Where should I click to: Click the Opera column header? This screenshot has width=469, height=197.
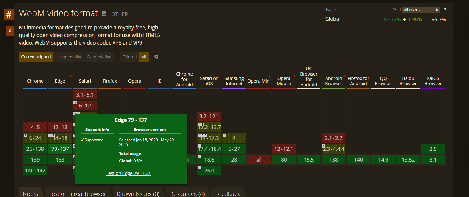(135, 81)
